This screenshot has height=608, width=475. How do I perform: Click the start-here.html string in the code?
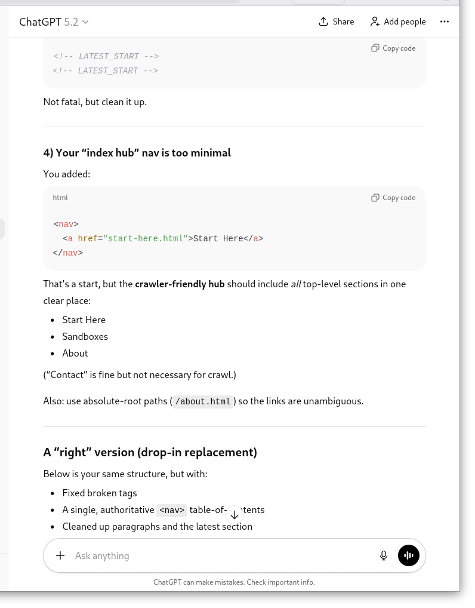146,238
